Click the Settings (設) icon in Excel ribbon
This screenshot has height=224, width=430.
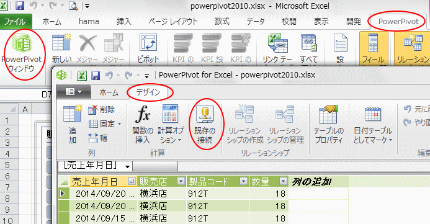pos(340,48)
